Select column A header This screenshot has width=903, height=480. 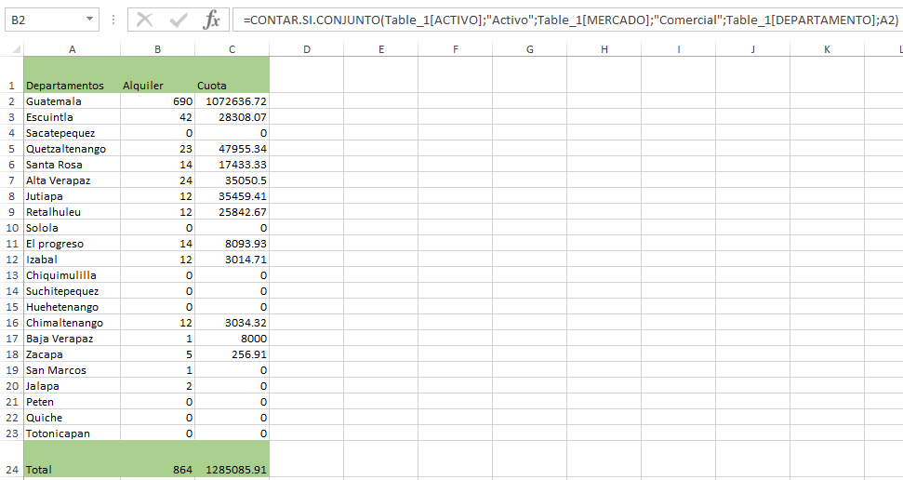72,48
